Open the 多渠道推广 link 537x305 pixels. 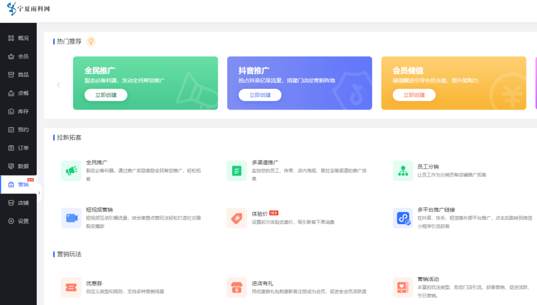tap(265, 162)
